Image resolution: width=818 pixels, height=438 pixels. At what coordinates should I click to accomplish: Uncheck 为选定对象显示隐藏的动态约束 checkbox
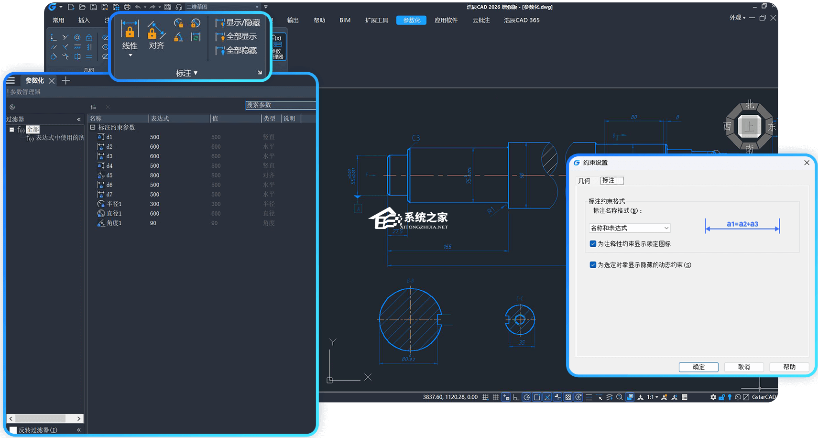click(593, 265)
